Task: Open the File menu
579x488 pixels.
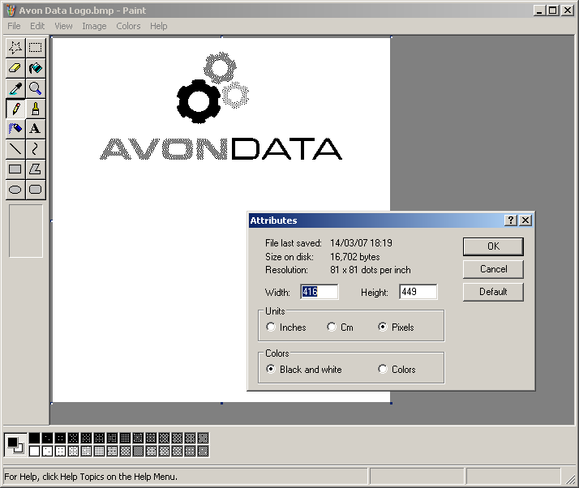Action: 14,26
